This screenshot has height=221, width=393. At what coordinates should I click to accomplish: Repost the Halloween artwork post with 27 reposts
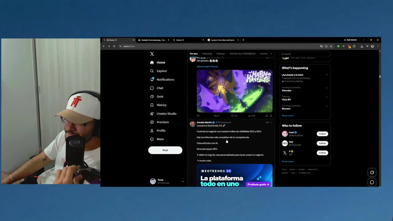[216, 116]
